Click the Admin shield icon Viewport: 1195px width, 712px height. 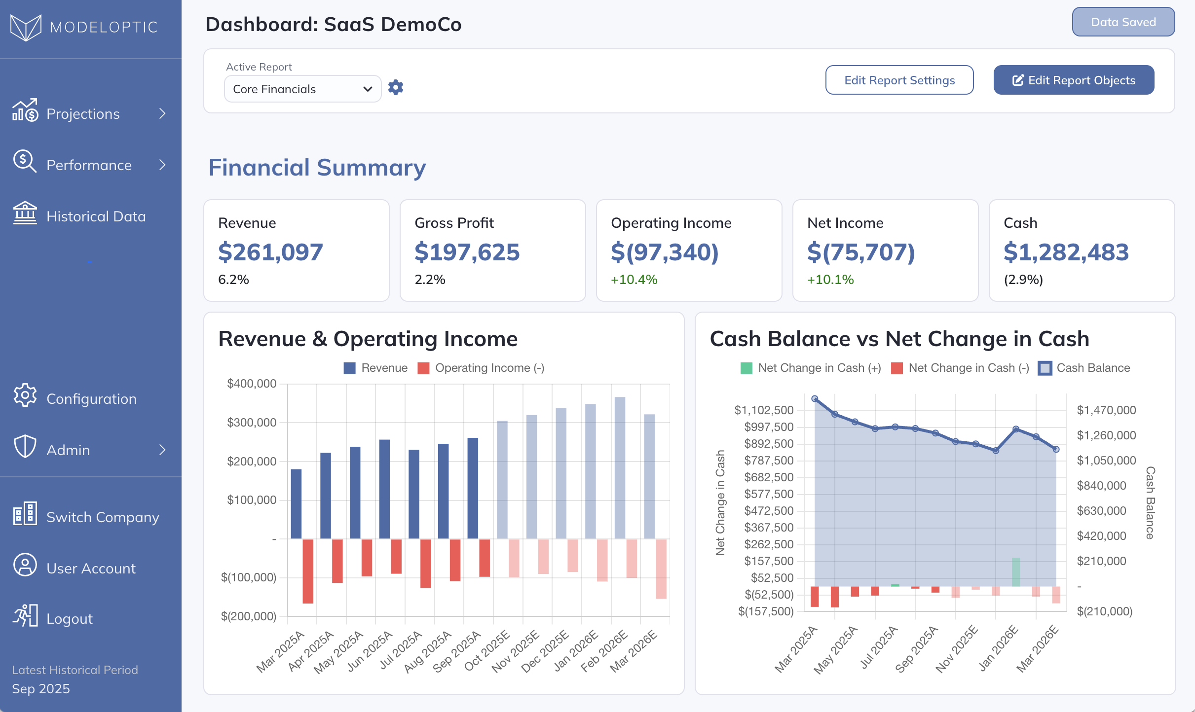25,446
